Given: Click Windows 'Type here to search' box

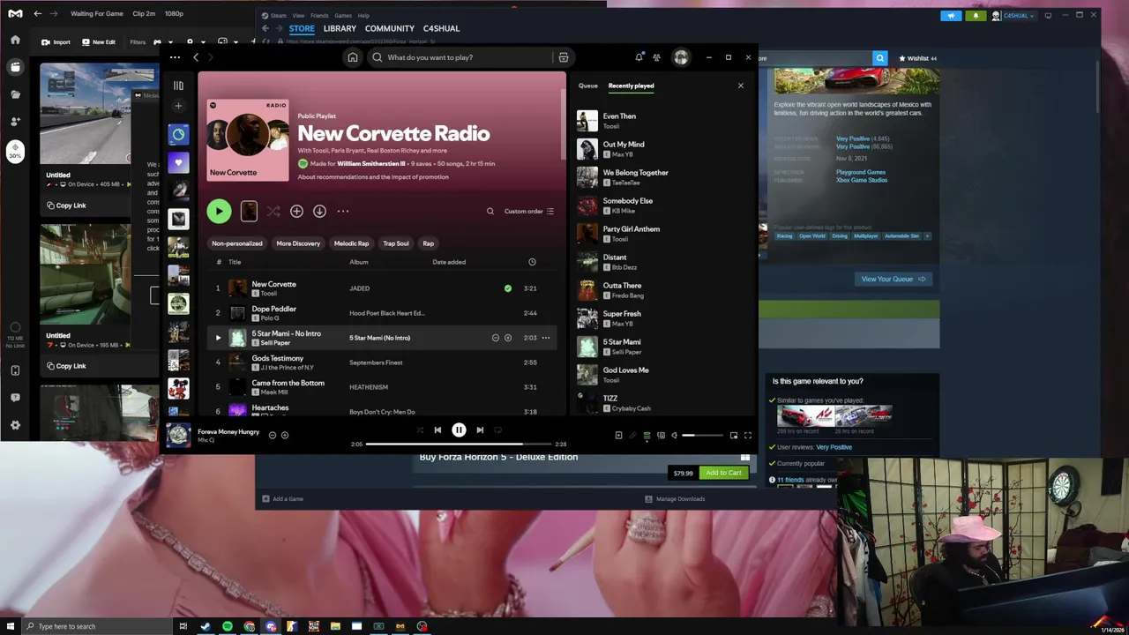Looking at the screenshot, I should [x=97, y=626].
